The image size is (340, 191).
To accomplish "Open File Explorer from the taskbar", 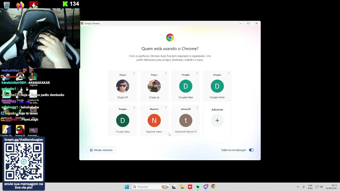I will click(182, 187).
